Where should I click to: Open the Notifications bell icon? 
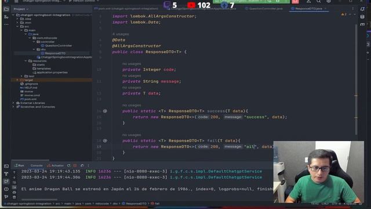(x=362, y=9)
